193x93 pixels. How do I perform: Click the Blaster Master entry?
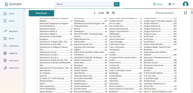click(90, 71)
